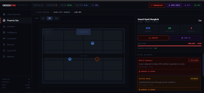Click the Command broadcast signal icon
Screen dimensions: 204x93
point(4,39)
